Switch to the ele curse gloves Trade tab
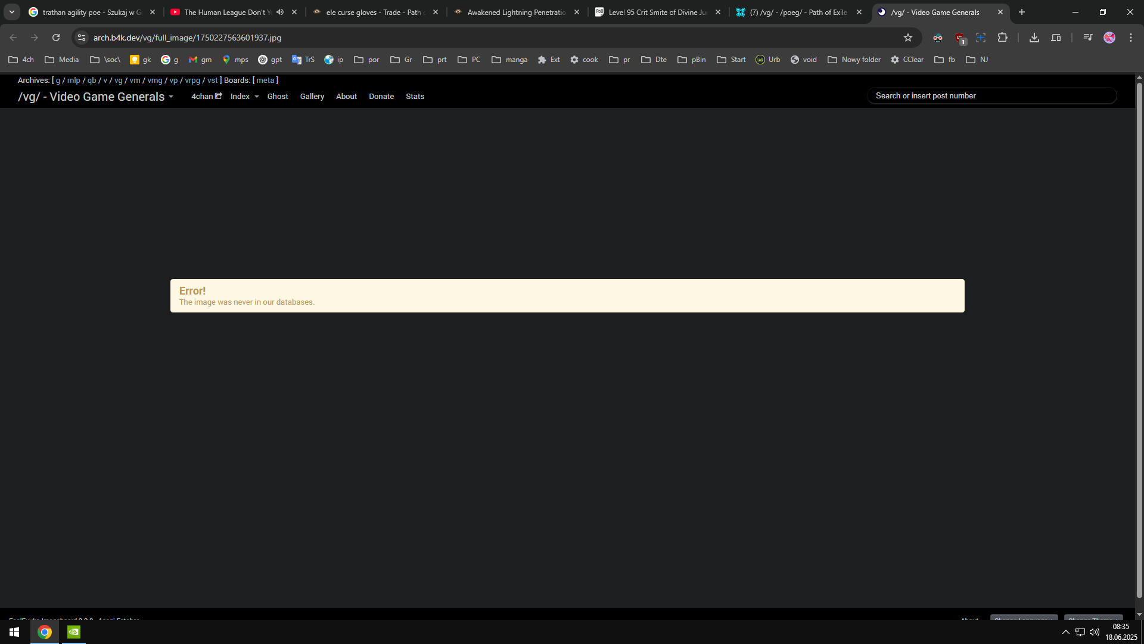The image size is (1144, 644). pos(375,12)
